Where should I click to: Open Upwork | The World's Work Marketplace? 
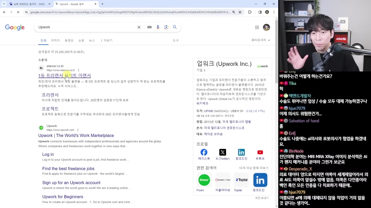76,135
